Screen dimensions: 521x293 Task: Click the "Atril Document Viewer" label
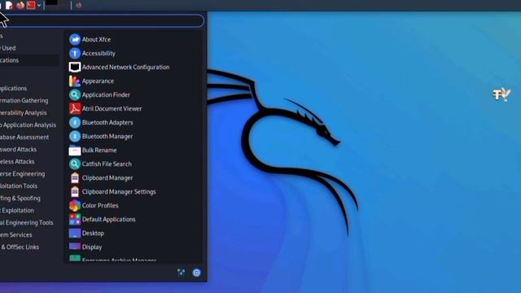tap(112, 108)
